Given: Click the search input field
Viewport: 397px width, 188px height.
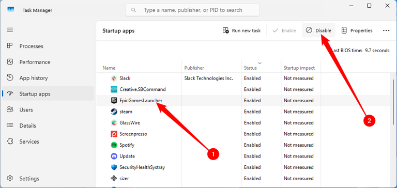Looking at the screenshot, I should click(192, 10).
